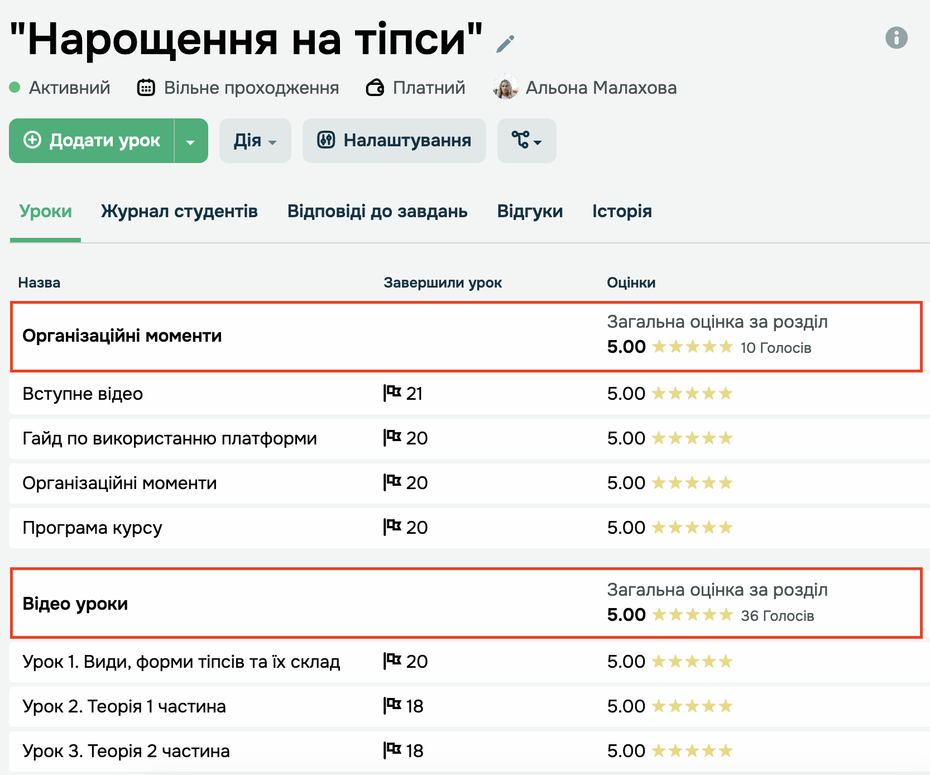Open the Відповіді до завдань tab
The width and height of the screenshot is (930, 775).
pyautogui.click(x=377, y=212)
